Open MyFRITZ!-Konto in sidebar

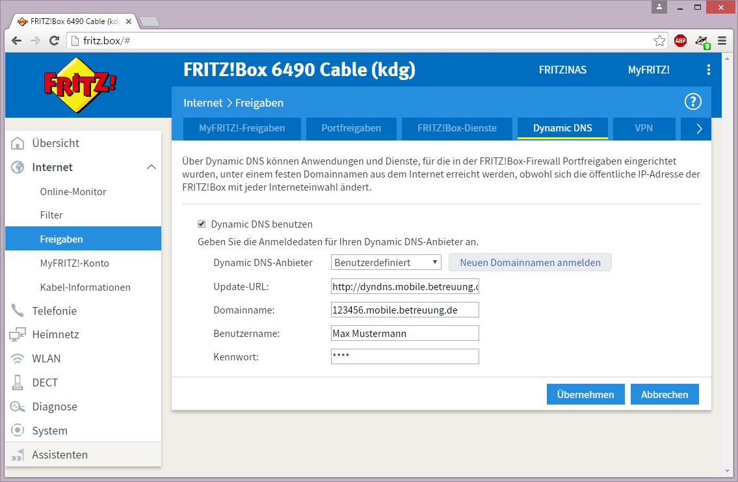(74, 263)
